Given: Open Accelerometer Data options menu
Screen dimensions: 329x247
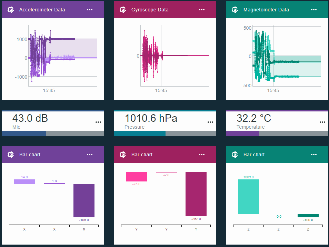Looking at the screenshot, I should [x=90, y=10].
